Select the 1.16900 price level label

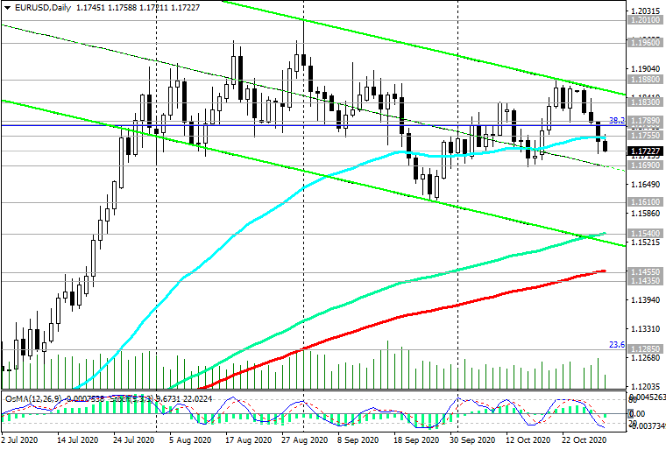pyautogui.click(x=645, y=165)
